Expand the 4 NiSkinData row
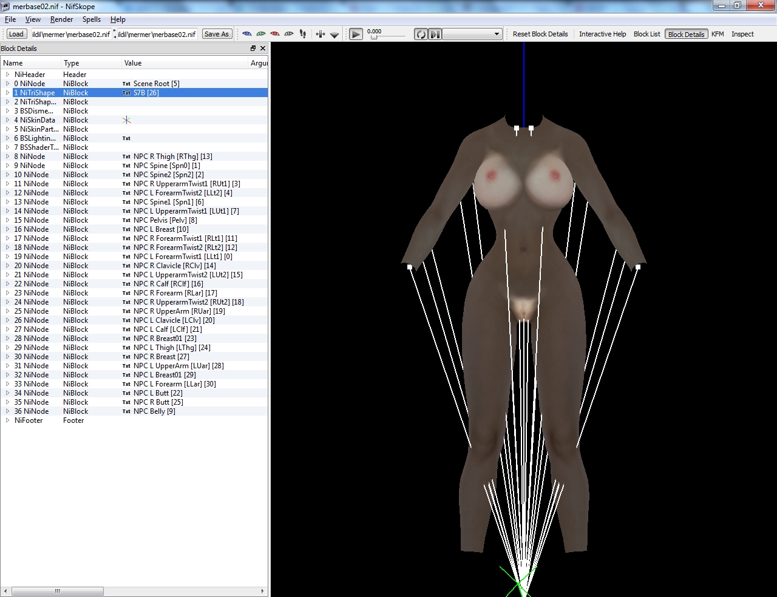This screenshot has width=777, height=597. point(7,120)
